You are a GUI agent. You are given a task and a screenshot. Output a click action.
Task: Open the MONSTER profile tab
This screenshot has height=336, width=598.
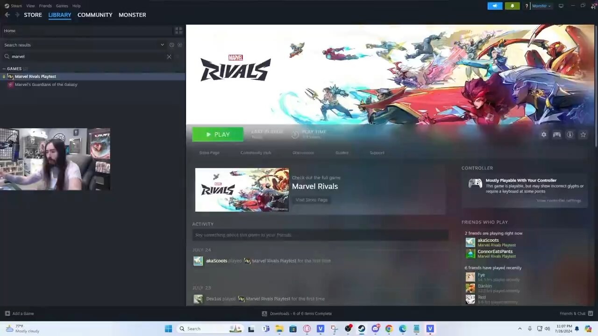pos(132,15)
